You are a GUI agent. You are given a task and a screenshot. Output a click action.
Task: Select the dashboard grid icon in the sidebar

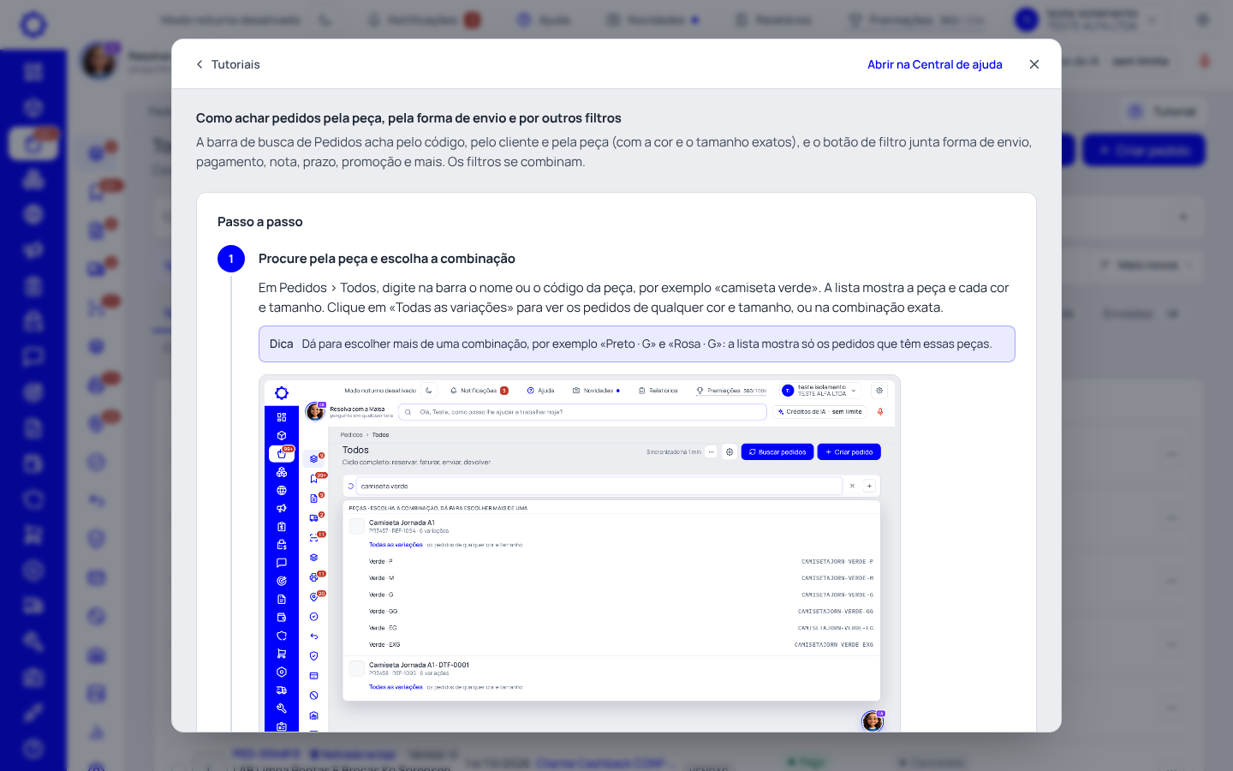pyautogui.click(x=33, y=72)
